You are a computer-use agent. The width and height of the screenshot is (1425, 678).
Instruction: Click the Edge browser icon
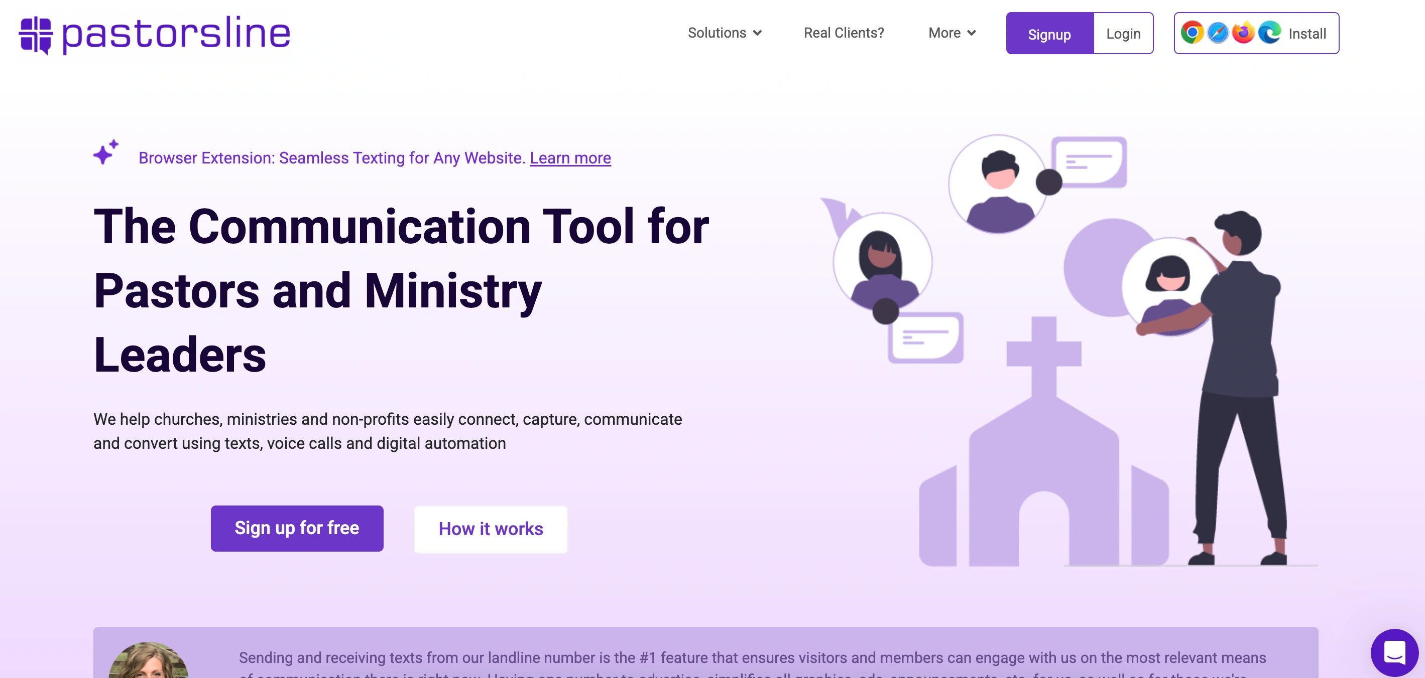[1269, 33]
